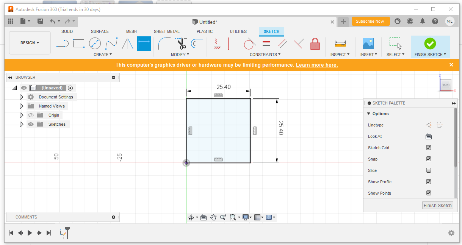The image size is (462, 245).
Task: Open the CREATE dropdown menu
Action: pos(103,55)
